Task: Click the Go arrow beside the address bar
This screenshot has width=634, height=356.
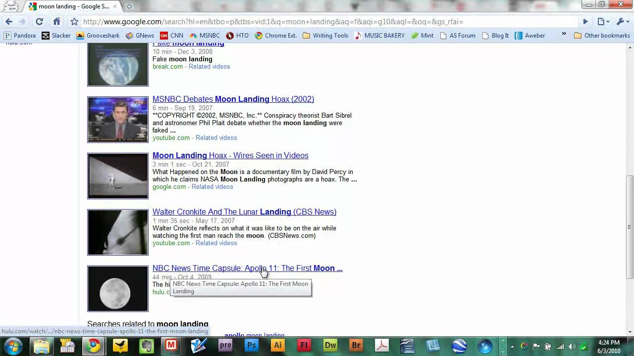Action: 585,22
